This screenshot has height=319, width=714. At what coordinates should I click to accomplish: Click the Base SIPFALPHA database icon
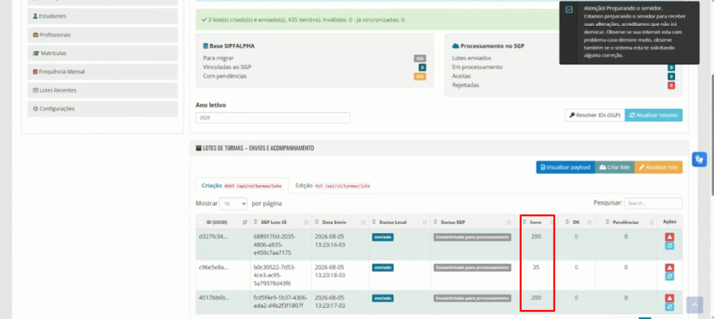click(206, 46)
